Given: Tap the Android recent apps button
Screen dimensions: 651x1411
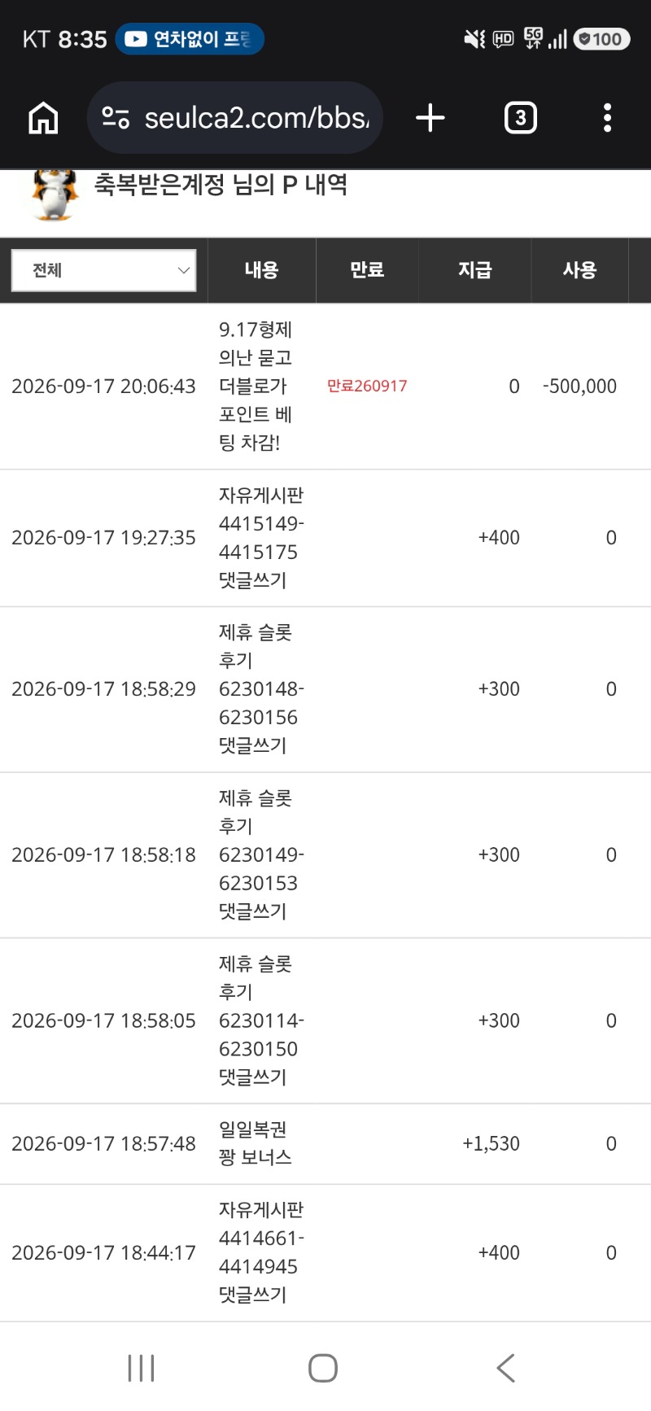Looking at the screenshot, I should tap(141, 1368).
